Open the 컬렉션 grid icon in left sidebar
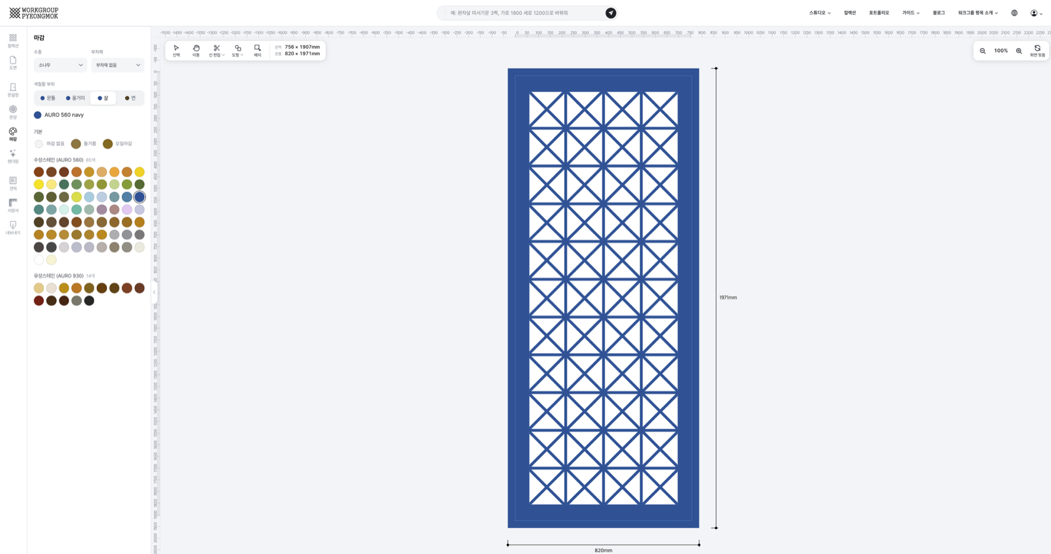 click(13, 41)
